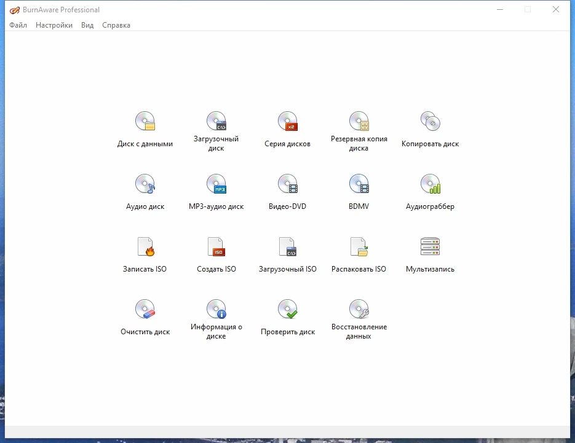This screenshot has height=443, width=575.
Task: Click the BDMV label text
Action: pos(359,206)
